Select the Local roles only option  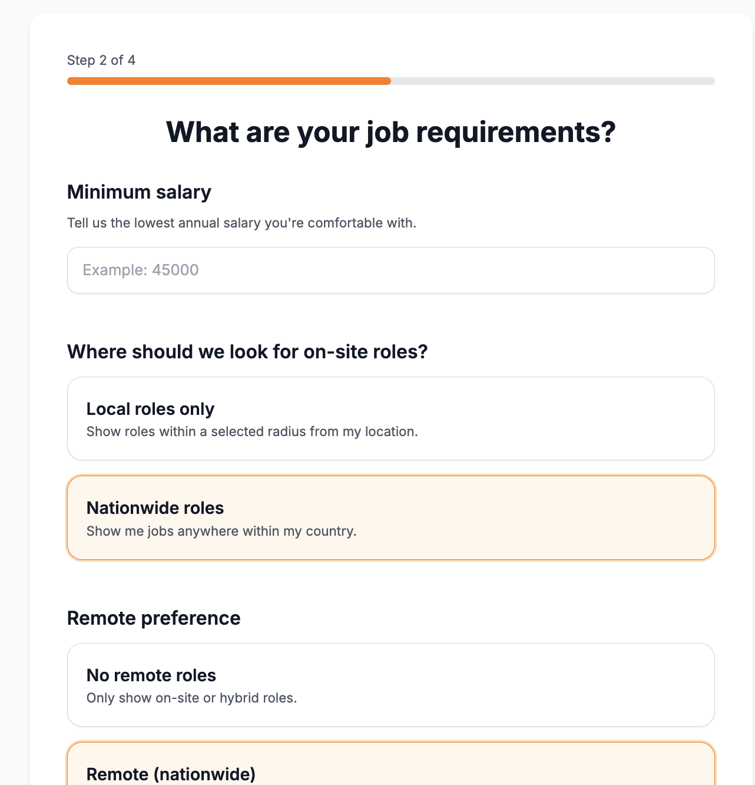point(390,418)
